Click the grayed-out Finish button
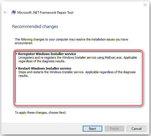The width and height of the screenshot is (151, 136). click(115, 128)
